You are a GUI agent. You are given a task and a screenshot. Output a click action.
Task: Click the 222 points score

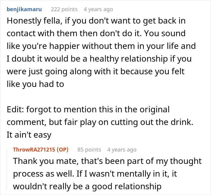click(x=64, y=9)
